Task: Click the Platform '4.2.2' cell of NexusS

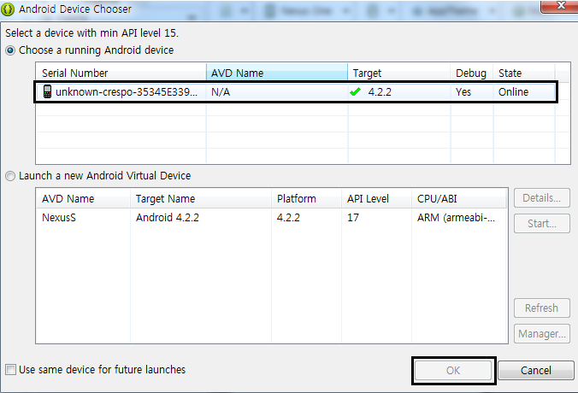Action: [x=288, y=218]
